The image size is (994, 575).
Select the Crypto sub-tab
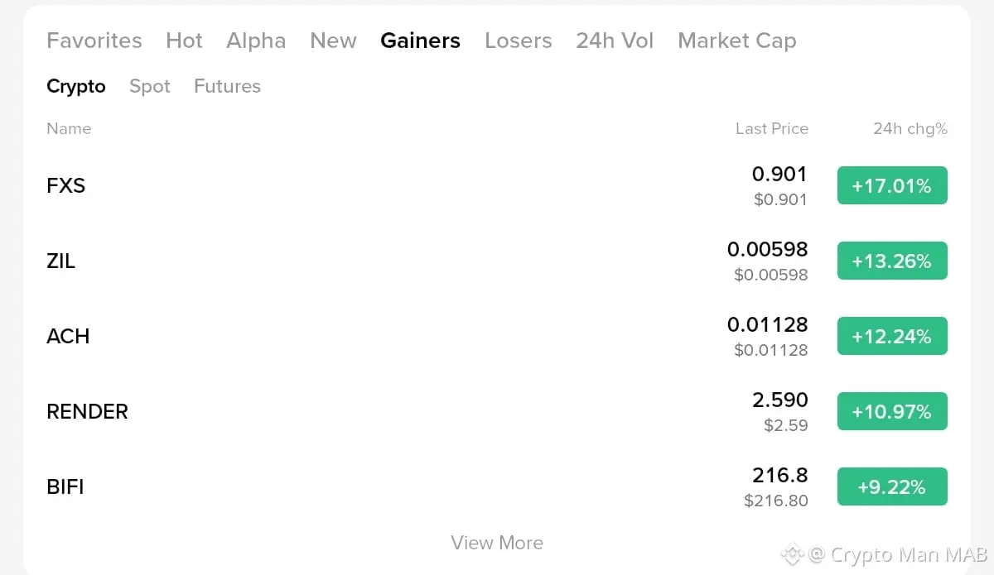(76, 86)
